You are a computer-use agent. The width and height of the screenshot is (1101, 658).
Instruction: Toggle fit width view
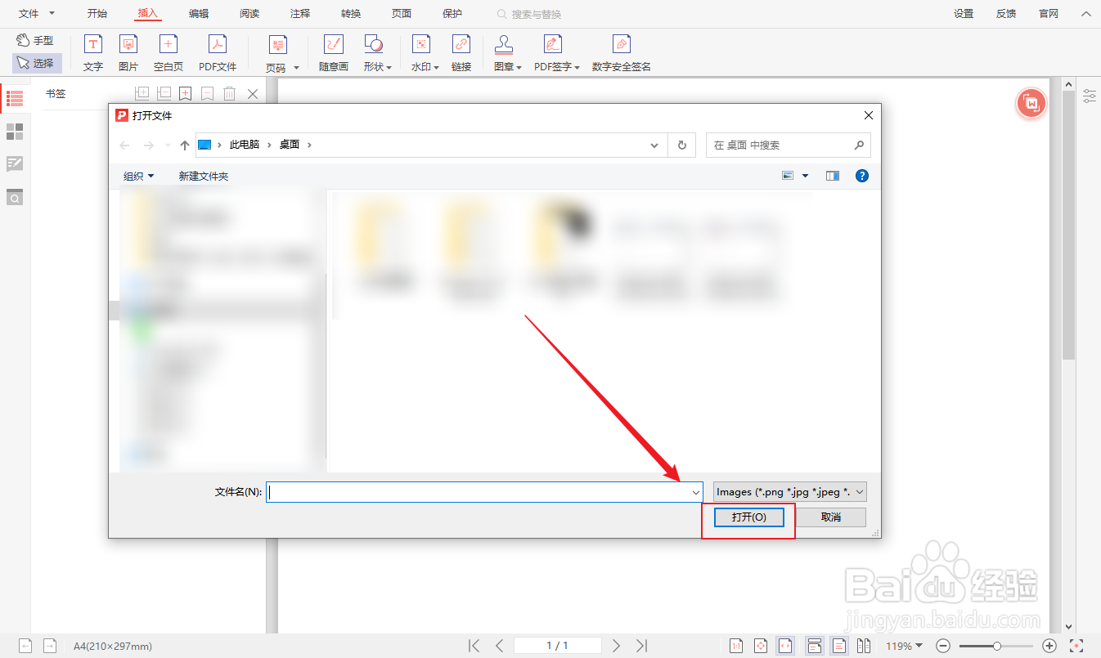tap(785, 646)
